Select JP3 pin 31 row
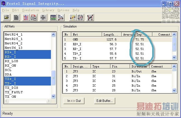181x118 pixels. click(117, 76)
